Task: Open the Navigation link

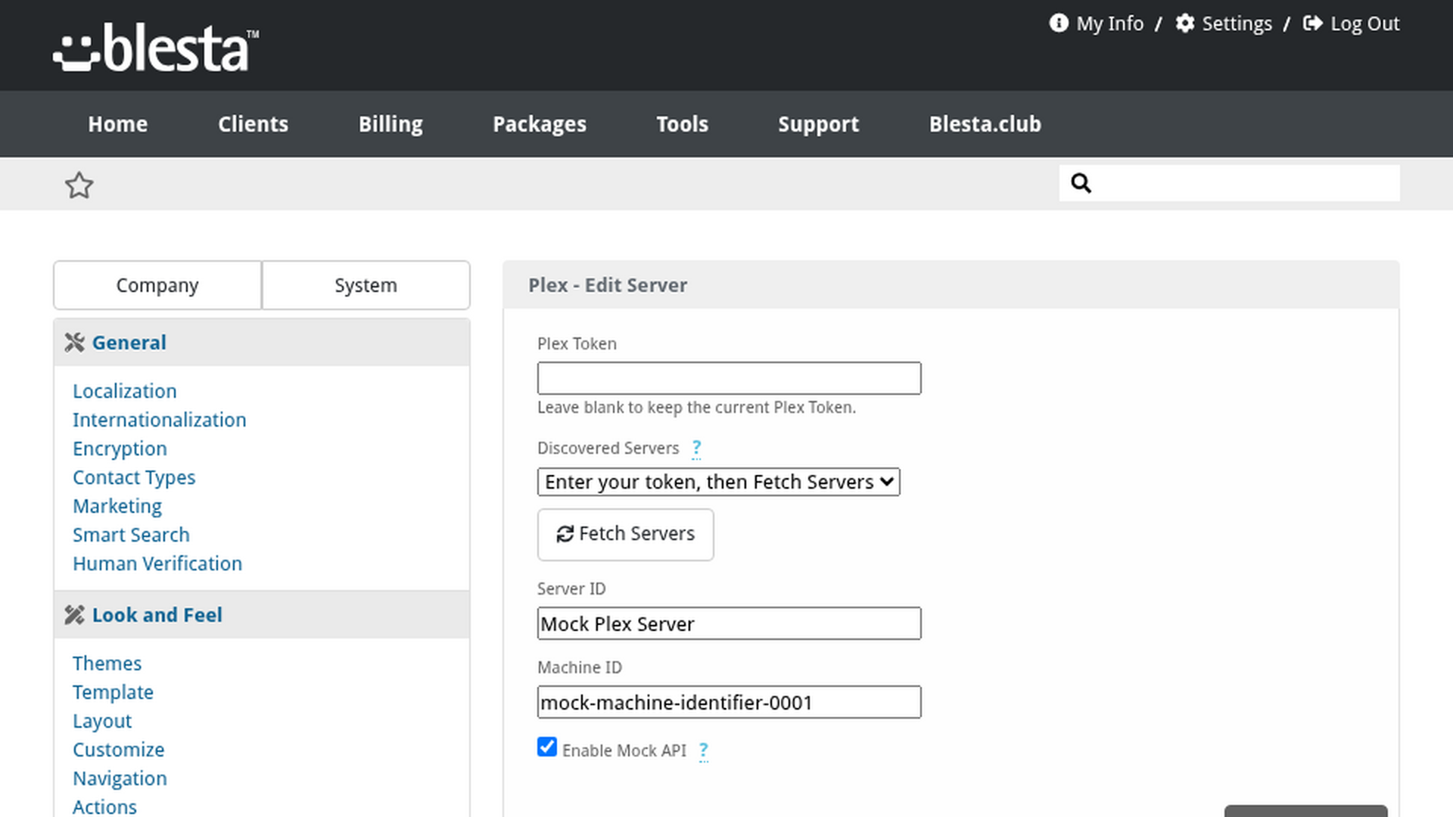Action: coord(120,778)
